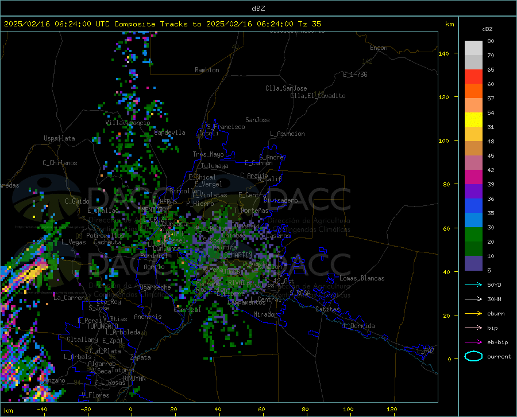Click the Ugarteche label
517x417 pixels.
[155, 287]
